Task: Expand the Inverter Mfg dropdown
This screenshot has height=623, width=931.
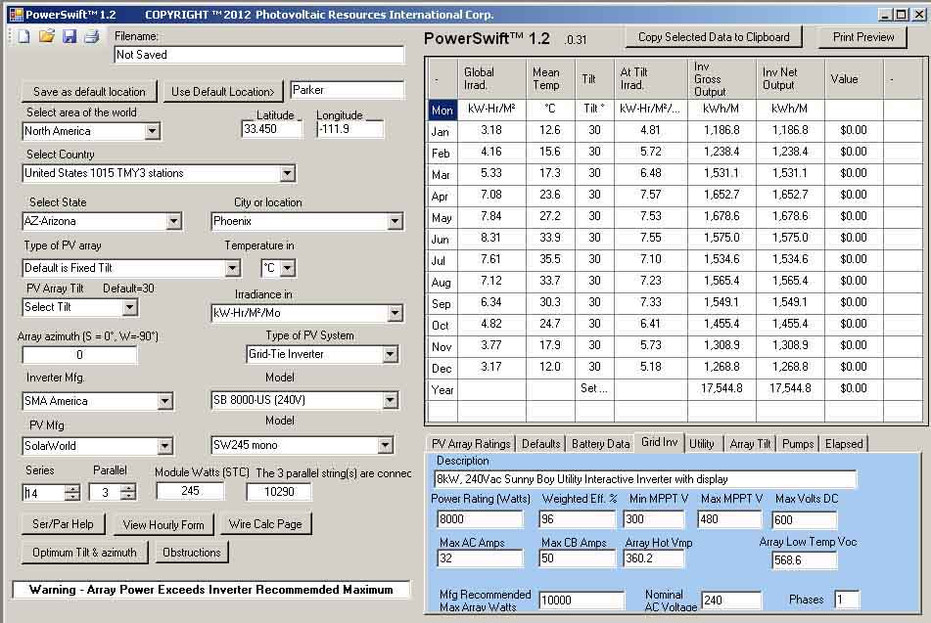Action: [165, 401]
